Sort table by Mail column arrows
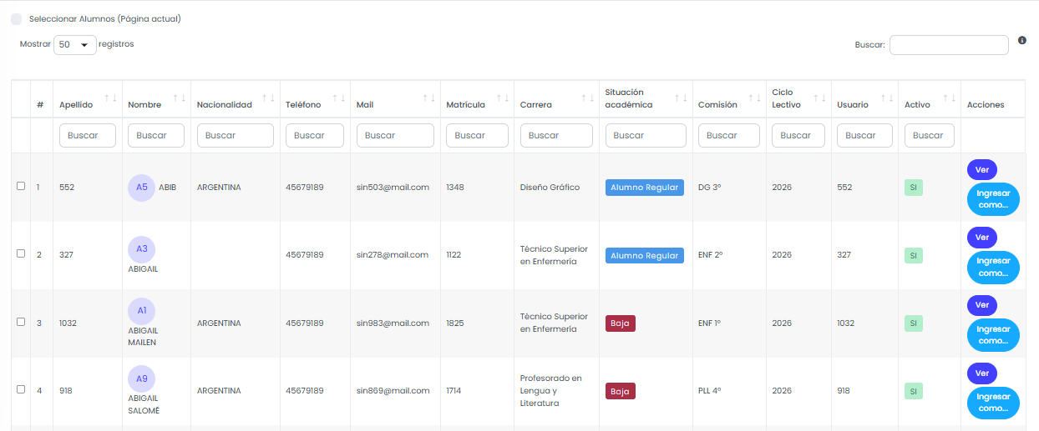1039x431 pixels. point(428,98)
